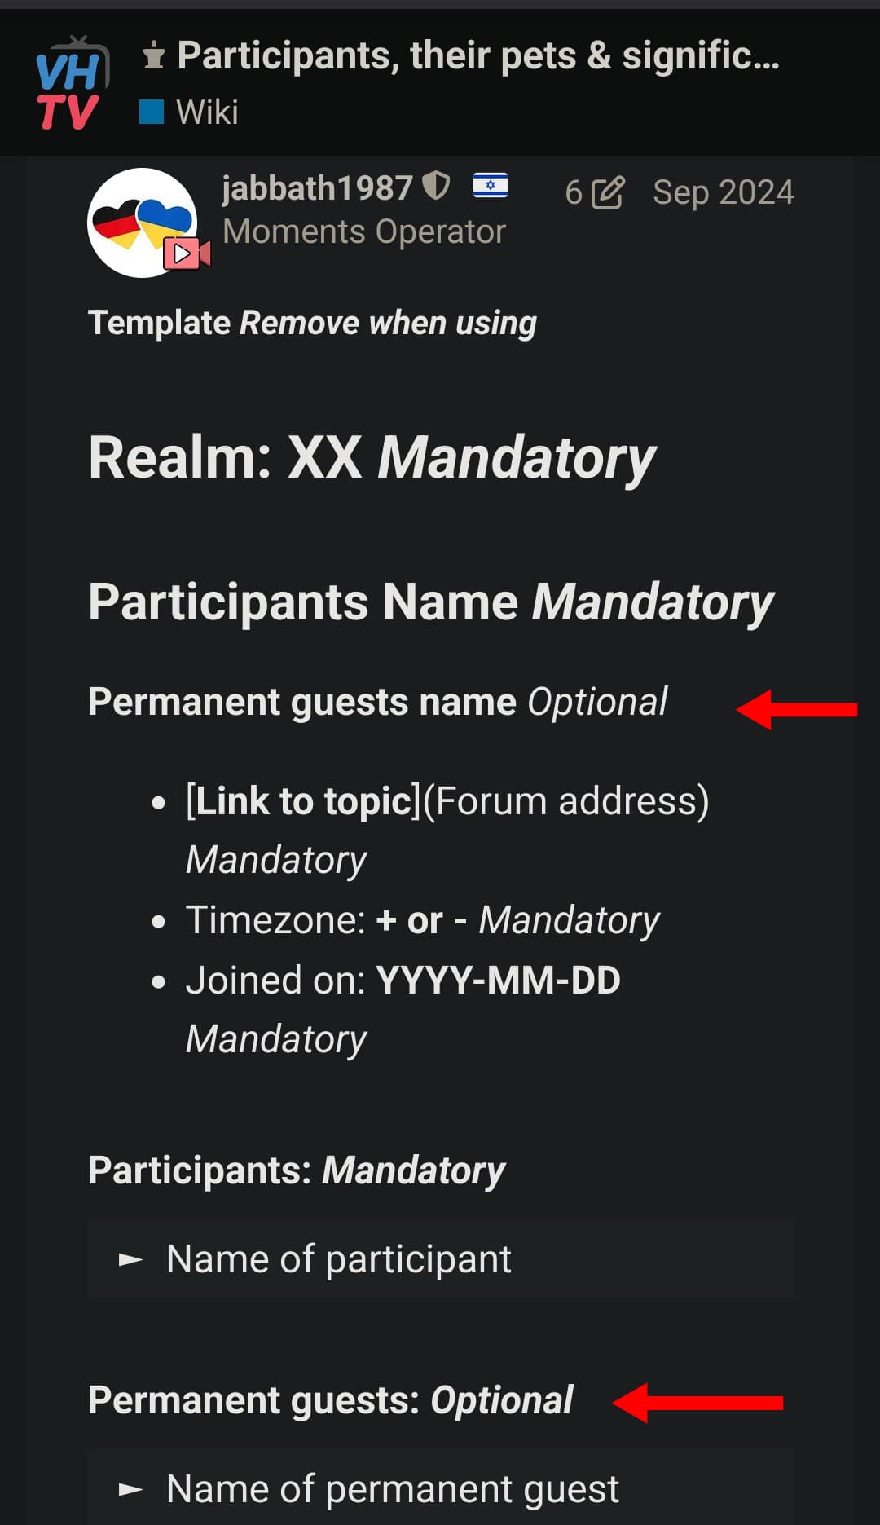880x1525 pixels.
Task: Click the moderator shield icon
Action: click(437, 187)
